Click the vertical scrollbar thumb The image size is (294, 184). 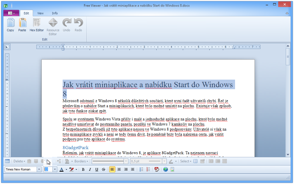point(288,57)
